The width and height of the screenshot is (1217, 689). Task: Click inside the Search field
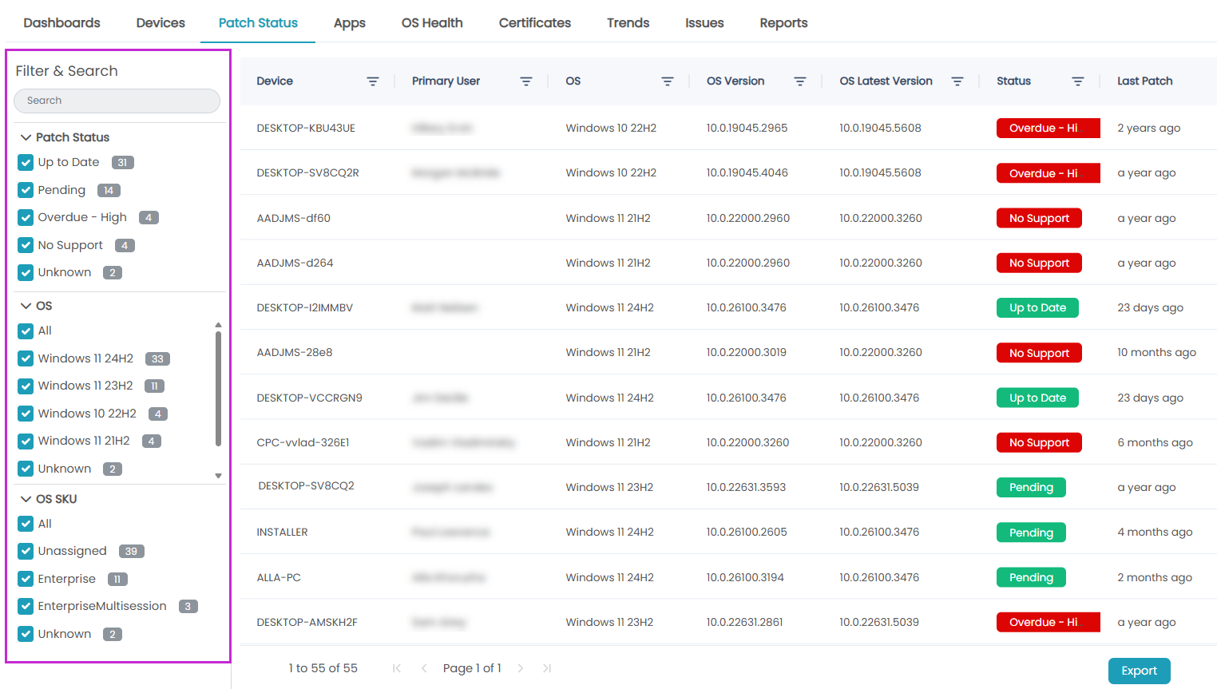pos(117,101)
